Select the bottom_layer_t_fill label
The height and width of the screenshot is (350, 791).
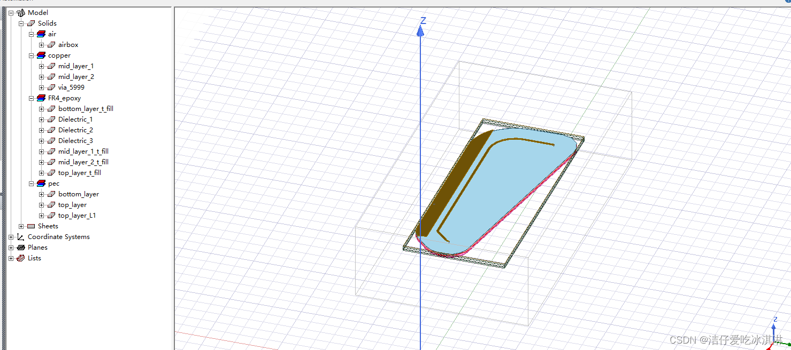click(86, 109)
